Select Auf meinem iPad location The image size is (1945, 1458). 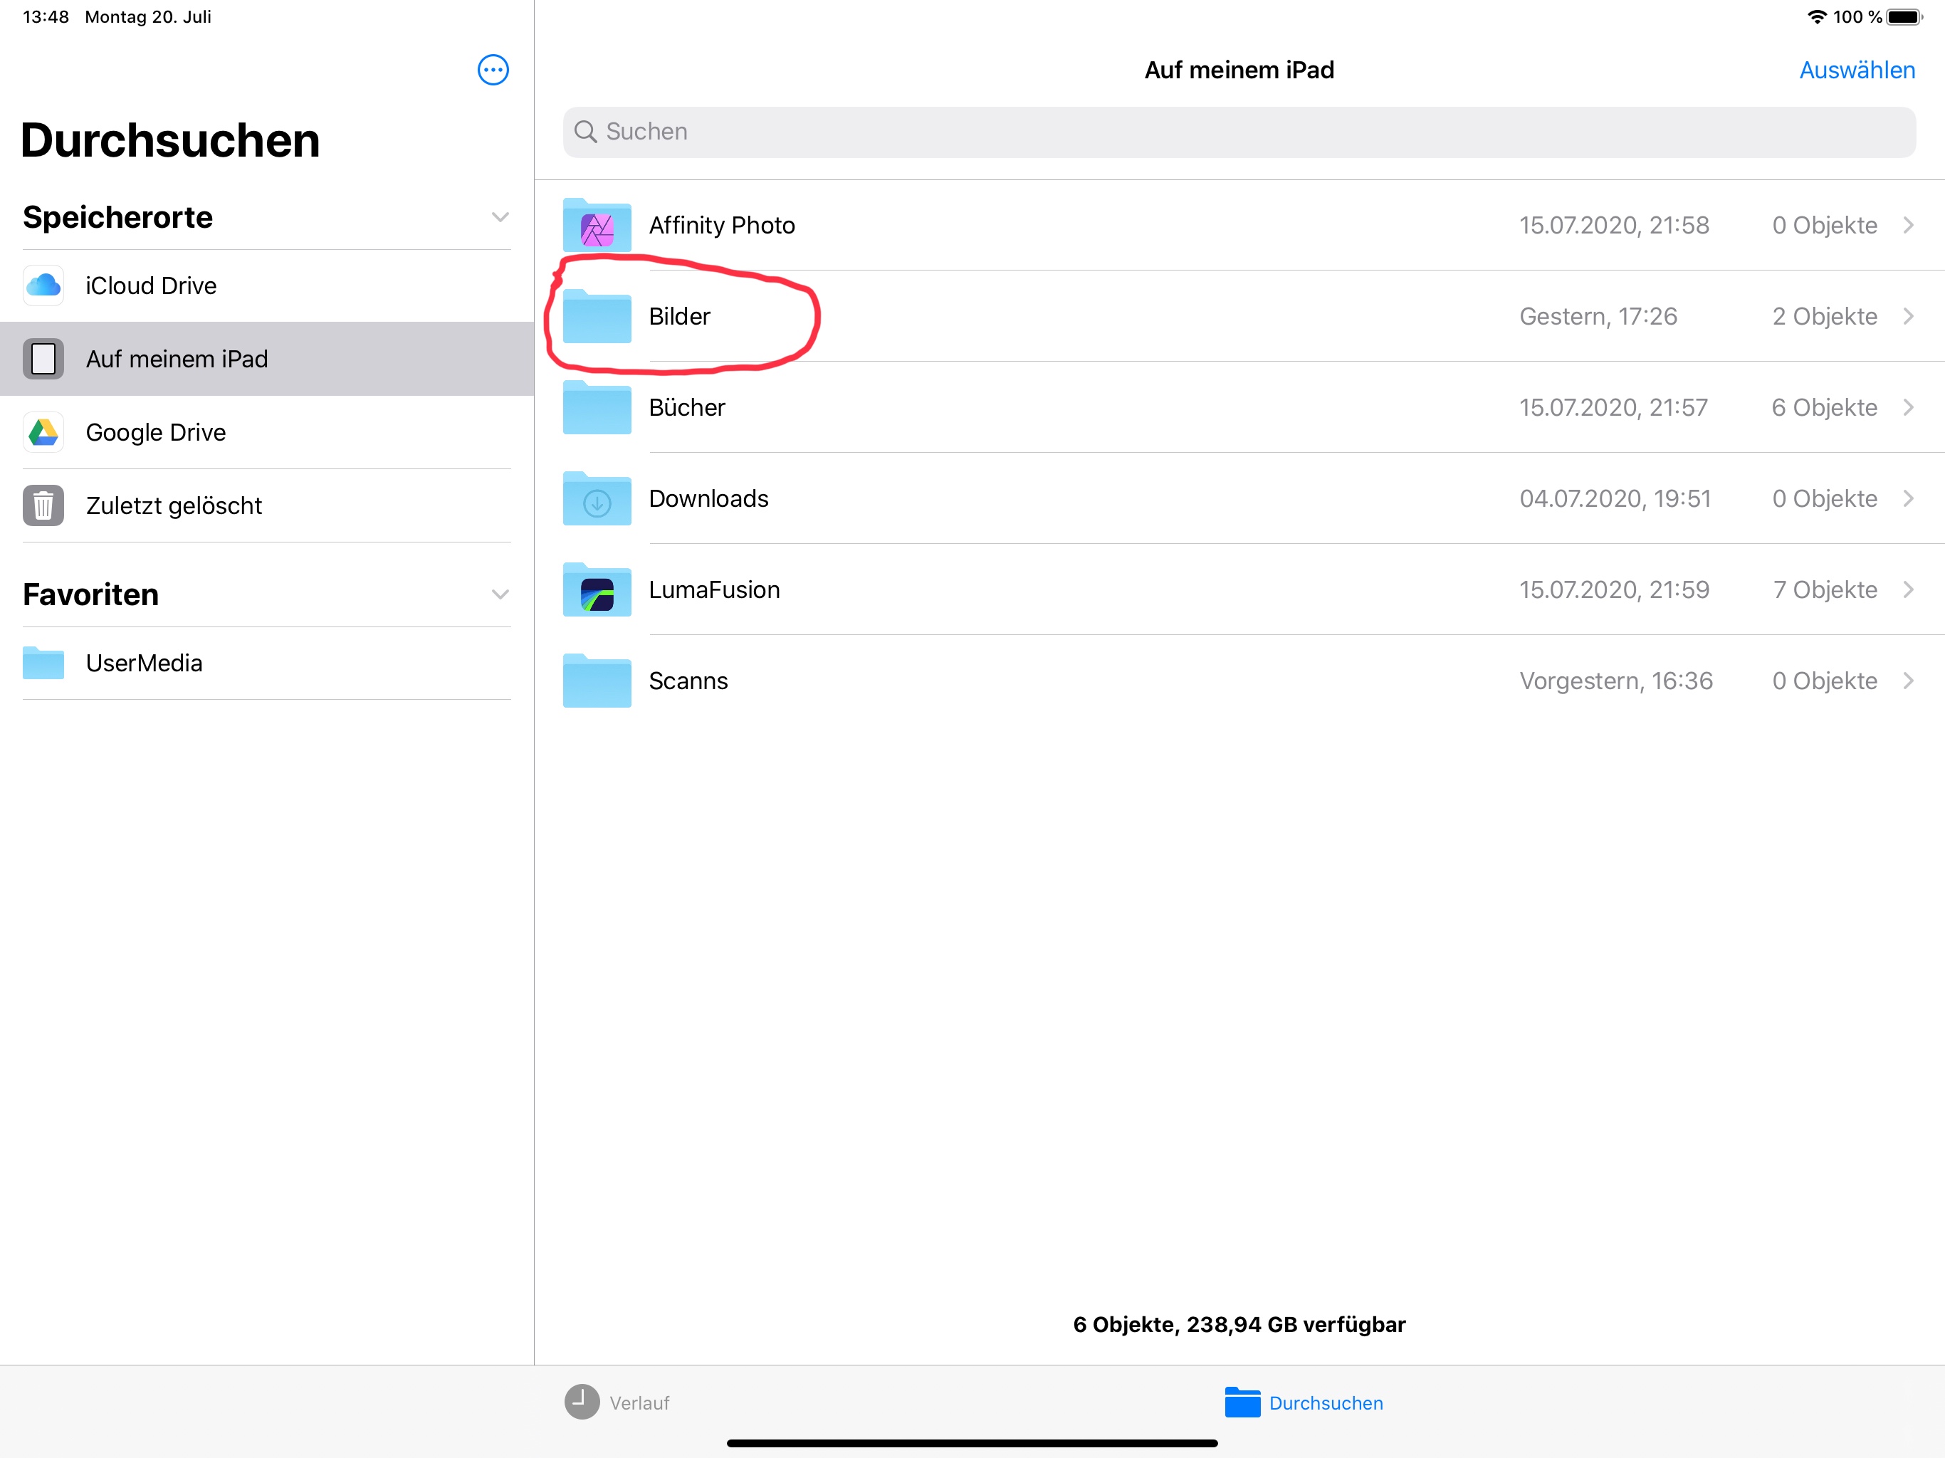pos(177,359)
